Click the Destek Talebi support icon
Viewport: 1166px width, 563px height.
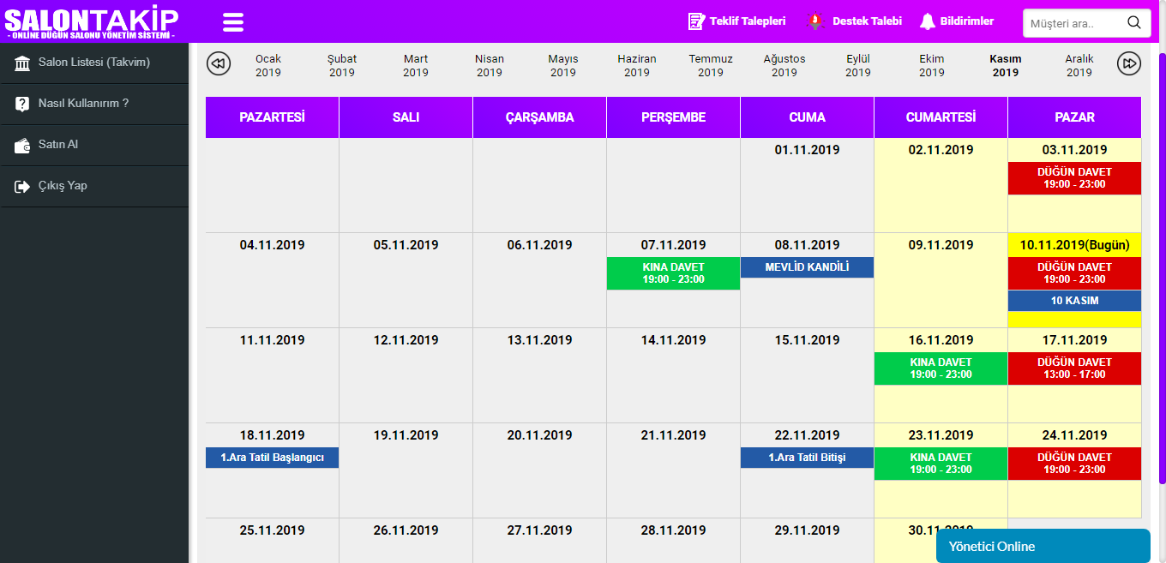tap(817, 21)
